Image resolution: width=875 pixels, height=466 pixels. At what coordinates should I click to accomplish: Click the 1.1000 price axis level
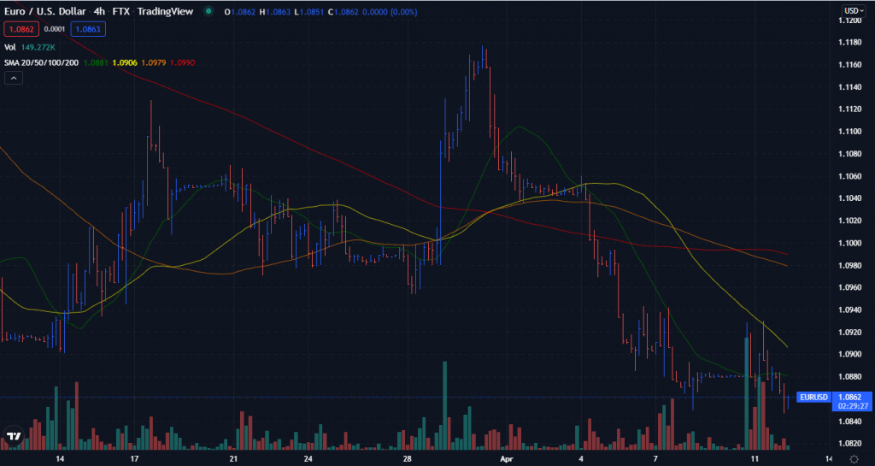(x=849, y=243)
